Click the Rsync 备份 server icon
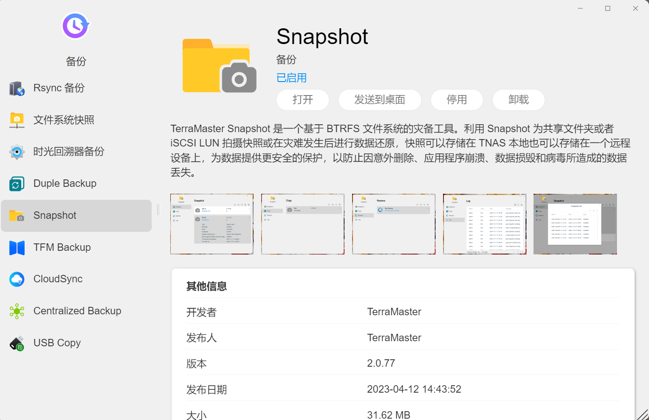649x420 pixels. 17,88
